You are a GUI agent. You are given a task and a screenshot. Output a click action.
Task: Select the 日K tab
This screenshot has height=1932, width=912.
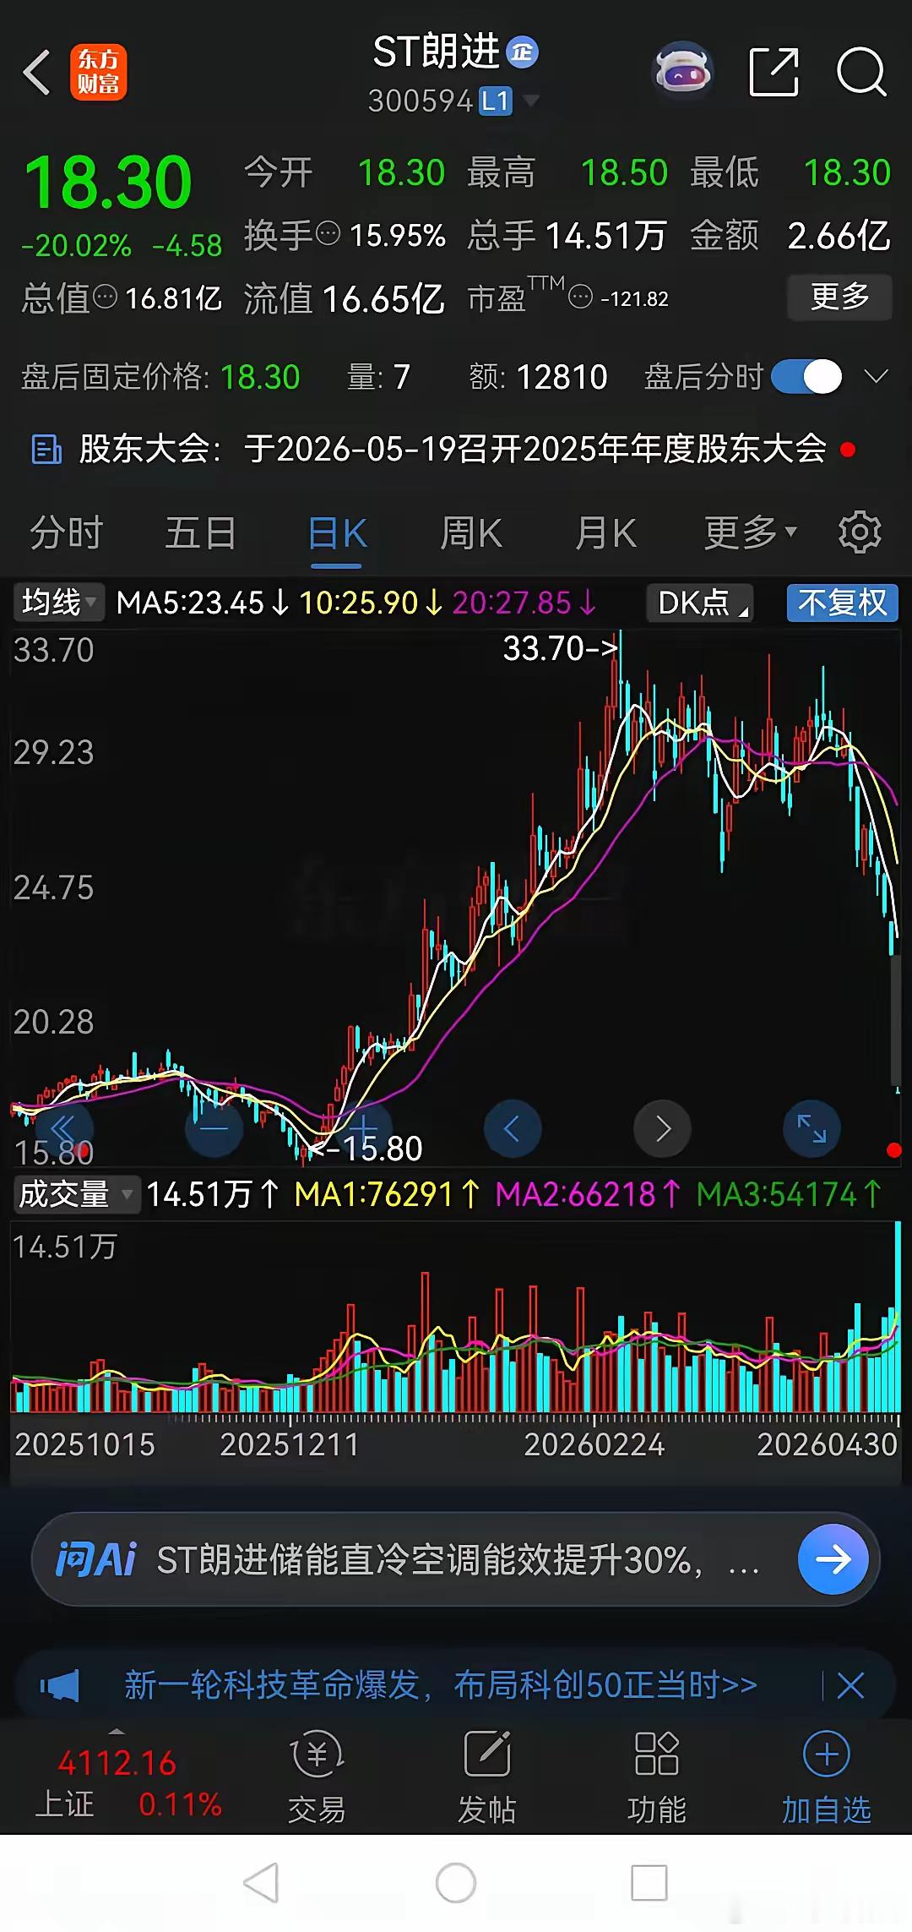tap(337, 535)
